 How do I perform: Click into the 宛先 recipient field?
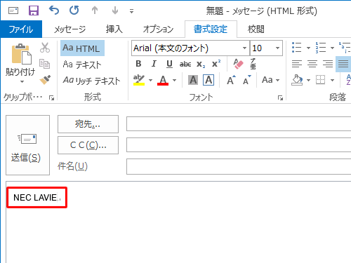click(x=239, y=124)
